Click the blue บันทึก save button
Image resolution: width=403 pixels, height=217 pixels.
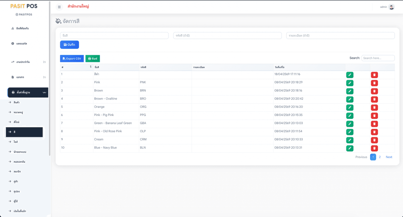(70, 45)
